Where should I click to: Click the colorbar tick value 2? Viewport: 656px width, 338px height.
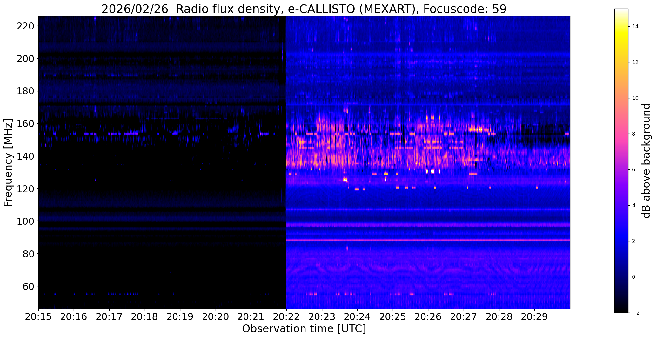pos(634,241)
